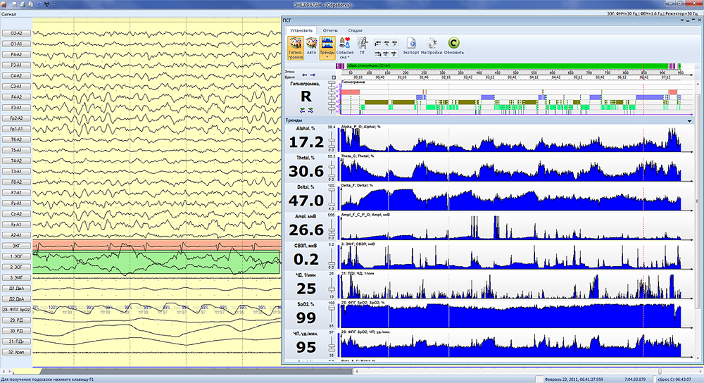This screenshot has height=383, width=704.
Task: Click the ЧД breathing rate value 25
Action: click(x=306, y=289)
